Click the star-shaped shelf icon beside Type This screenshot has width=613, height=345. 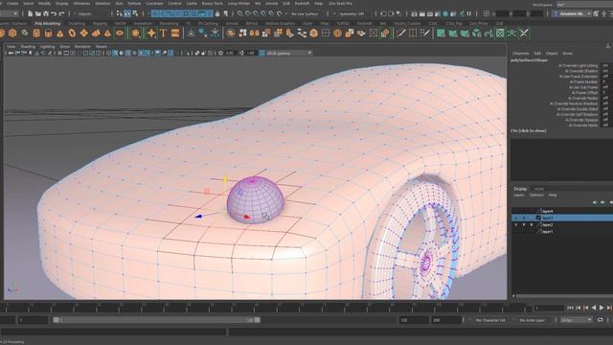coord(151,34)
